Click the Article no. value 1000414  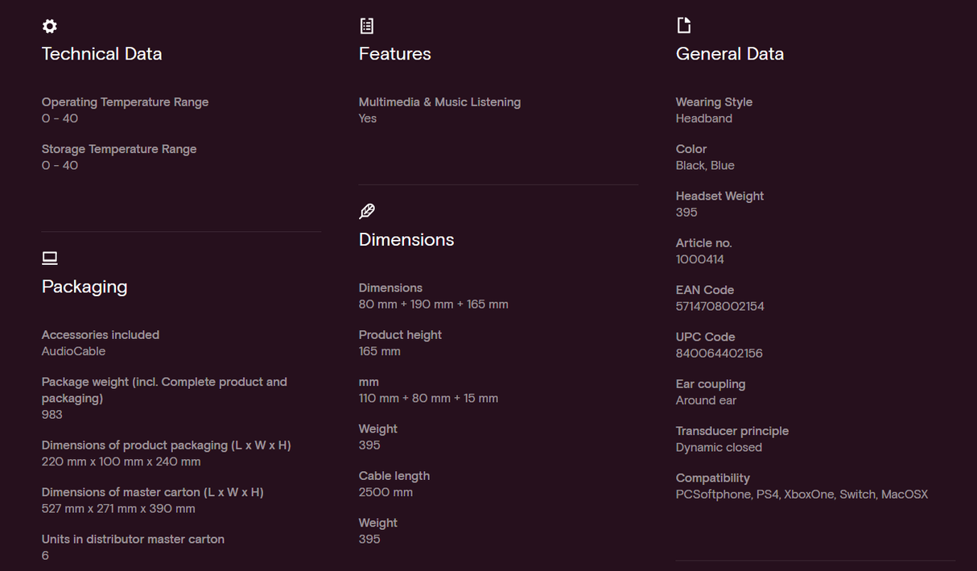(x=700, y=259)
